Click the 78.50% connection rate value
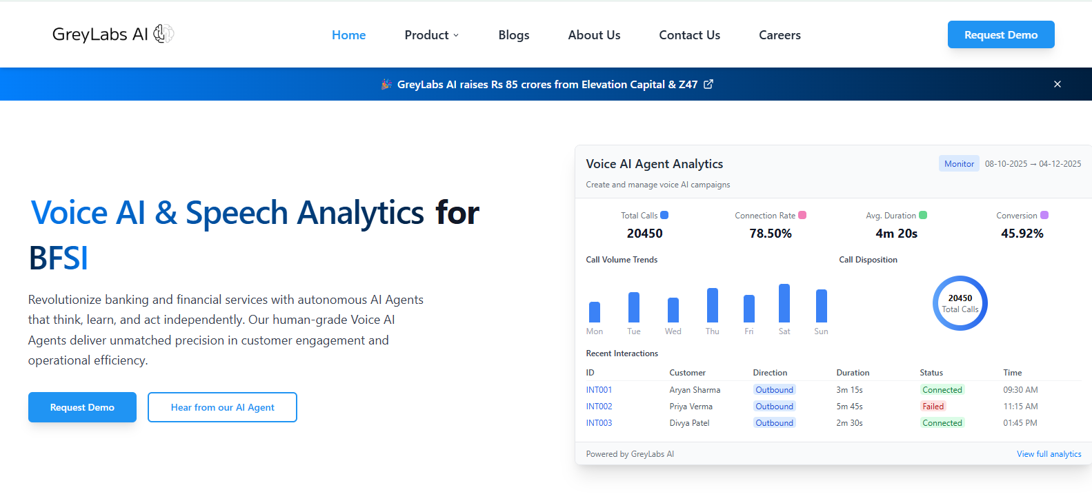1092x503 pixels. (x=771, y=234)
